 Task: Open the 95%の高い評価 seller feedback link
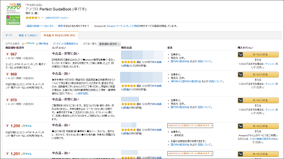pyautogui.click(x=157, y=130)
